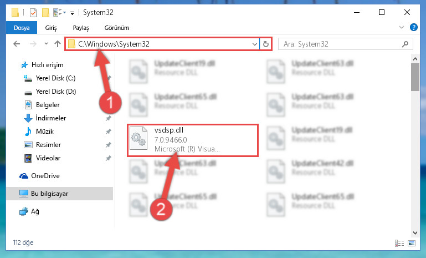Open the Customize Quick Access Toolbar dropdown
The width and height of the screenshot is (426, 258).
[72, 13]
